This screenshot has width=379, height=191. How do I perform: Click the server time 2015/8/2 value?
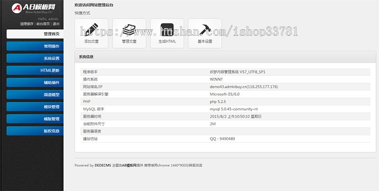pyautogui.click(x=235, y=116)
